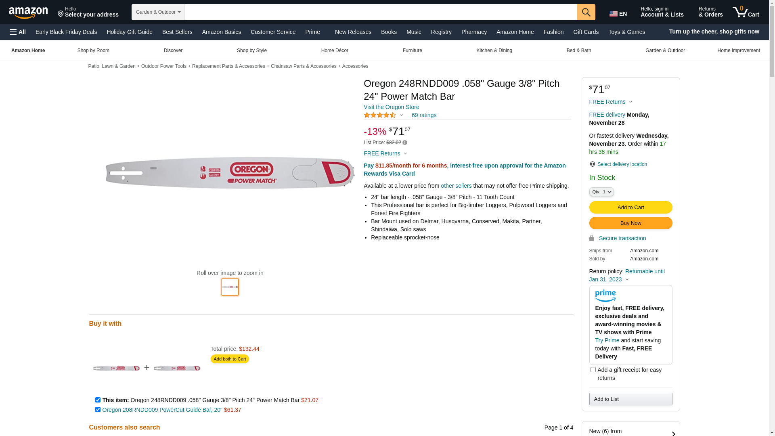
Task: Click the search magnifier button
Action: tap(586, 12)
